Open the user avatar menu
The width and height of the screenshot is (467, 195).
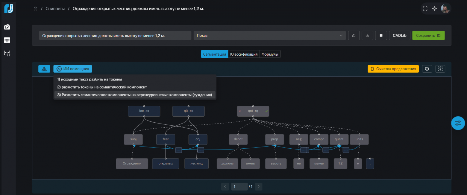pos(445,9)
